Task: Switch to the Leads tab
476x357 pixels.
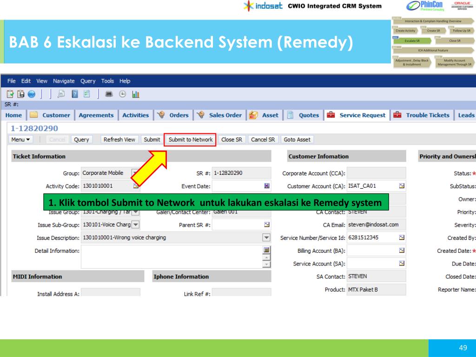Action: click(466, 115)
